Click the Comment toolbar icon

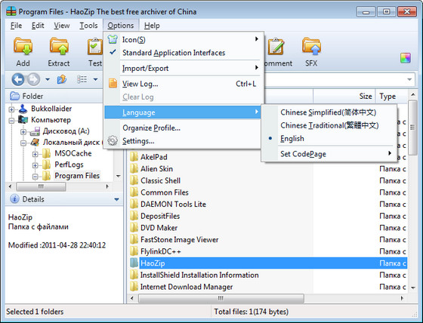pyautogui.click(x=276, y=46)
